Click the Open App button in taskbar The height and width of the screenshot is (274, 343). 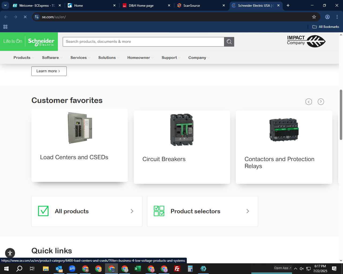point(282,268)
